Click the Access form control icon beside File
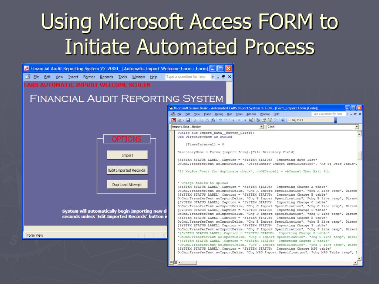 28,77
